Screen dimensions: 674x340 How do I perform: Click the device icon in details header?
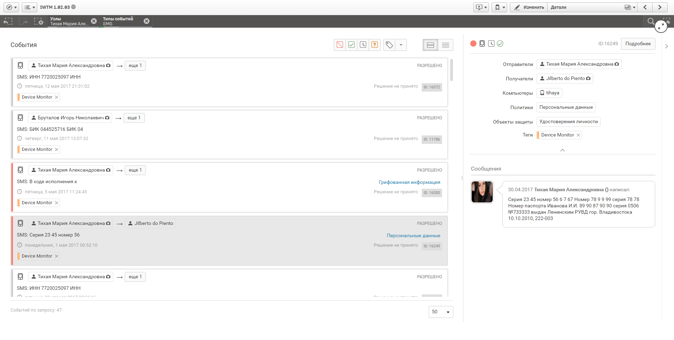[482, 44]
